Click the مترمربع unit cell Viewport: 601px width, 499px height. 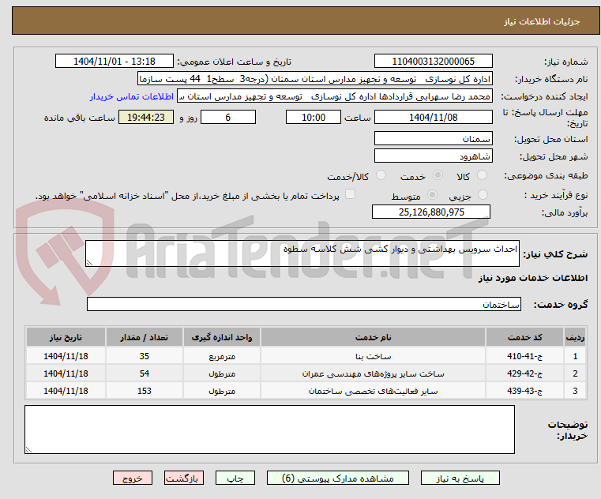(222, 356)
